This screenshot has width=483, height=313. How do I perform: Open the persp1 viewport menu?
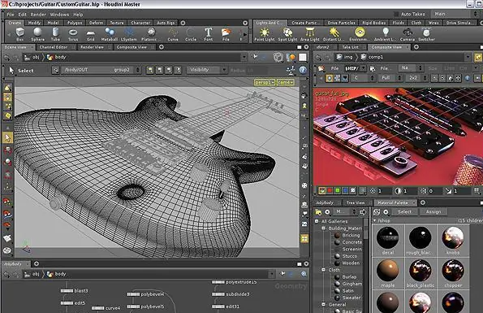pyautogui.click(x=265, y=82)
